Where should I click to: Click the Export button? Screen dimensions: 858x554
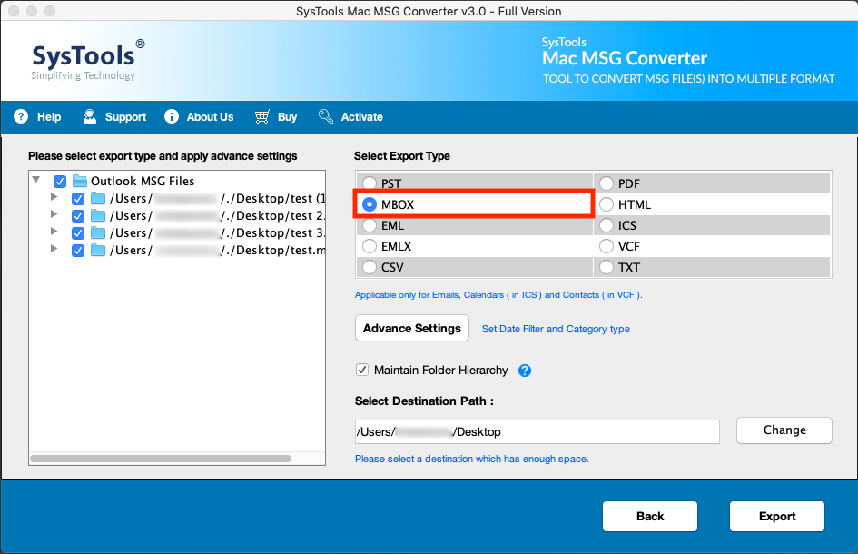point(777,516)
